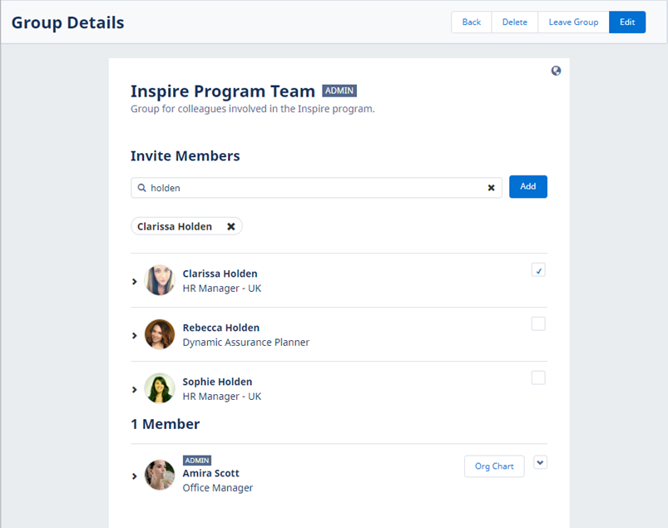Click Amira Scott's profile photo
This screenshot has width=668, height=528.
tap(160, 476)
